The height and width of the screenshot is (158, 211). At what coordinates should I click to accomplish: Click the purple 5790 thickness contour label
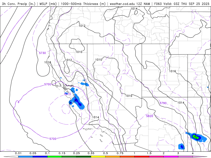pos(163,103)
